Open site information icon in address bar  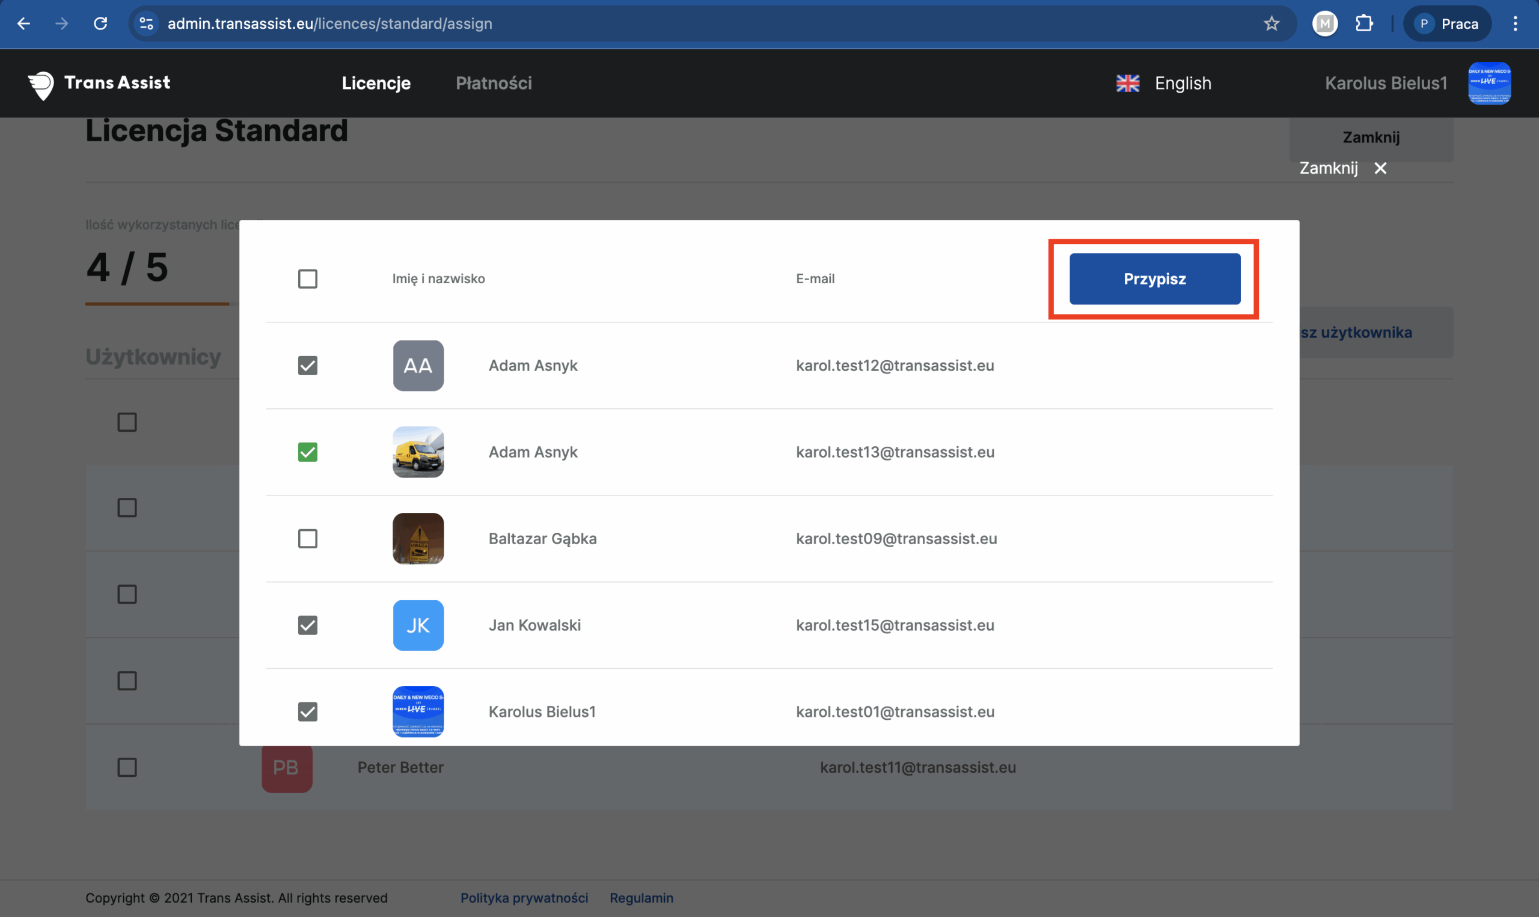pyautogui.click(x=146, y=23)
